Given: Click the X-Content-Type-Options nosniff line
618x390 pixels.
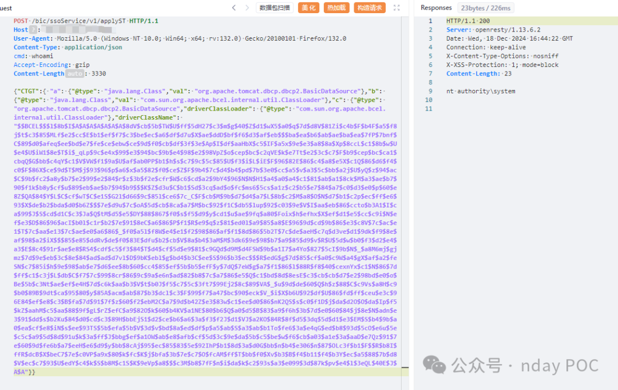Looking at the screenshot, I should 502,56.
